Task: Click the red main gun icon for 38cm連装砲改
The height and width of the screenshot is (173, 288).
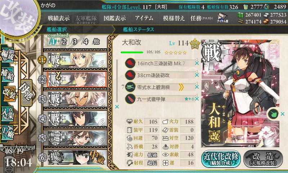Action: tap(130, 75)
